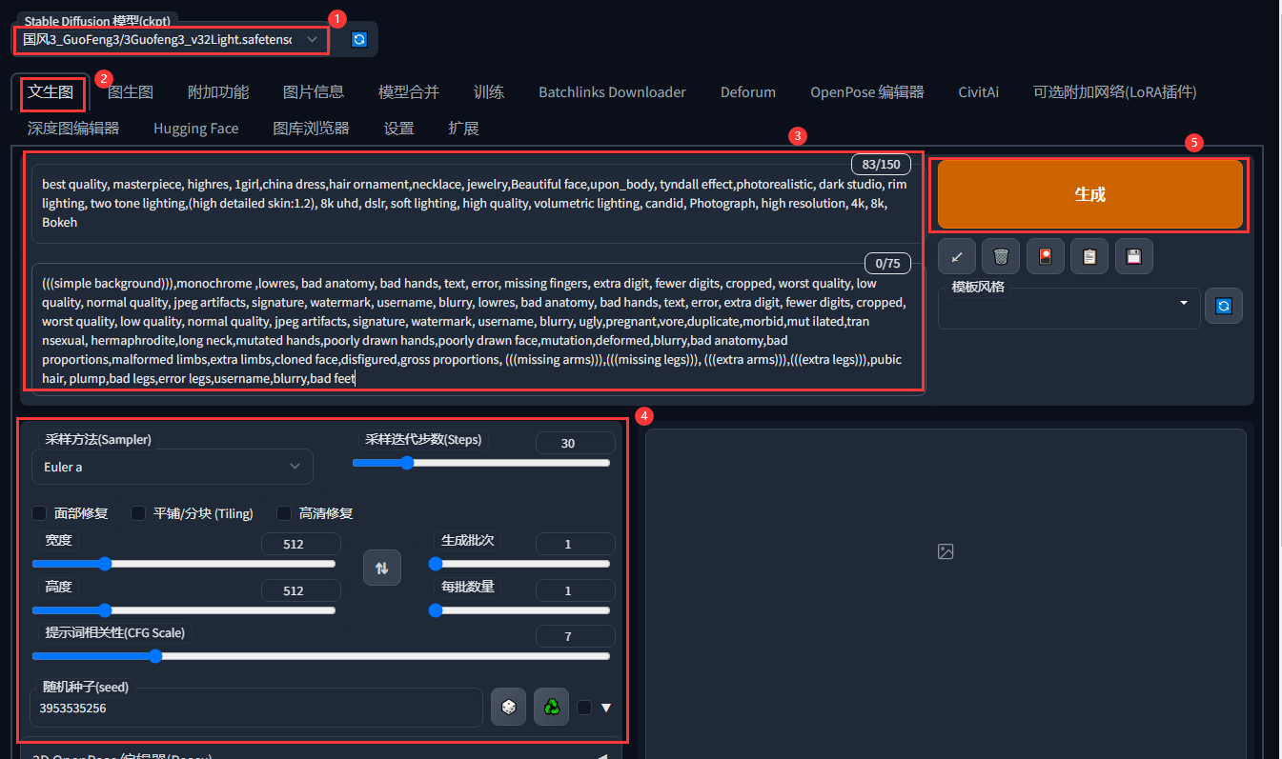Adjust the 宽度 width slider

184,564
